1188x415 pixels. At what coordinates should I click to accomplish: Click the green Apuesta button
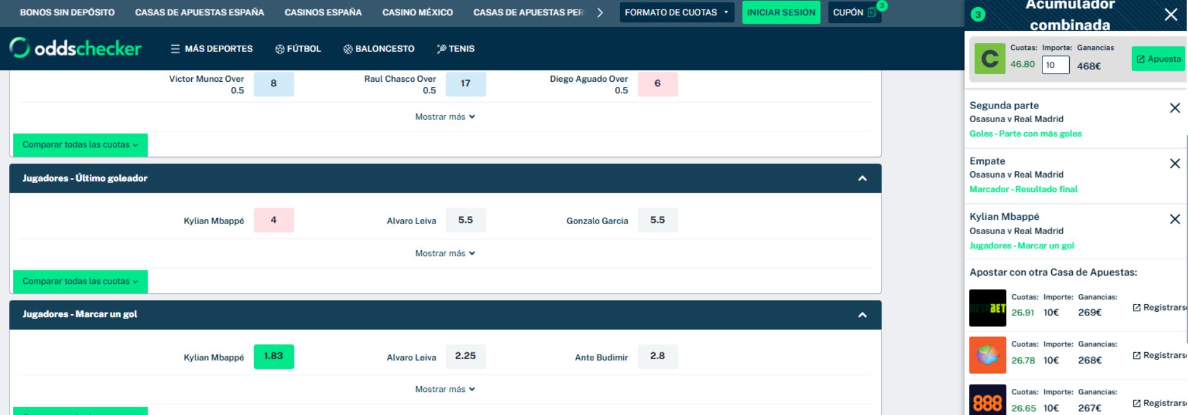[1159, 59]
